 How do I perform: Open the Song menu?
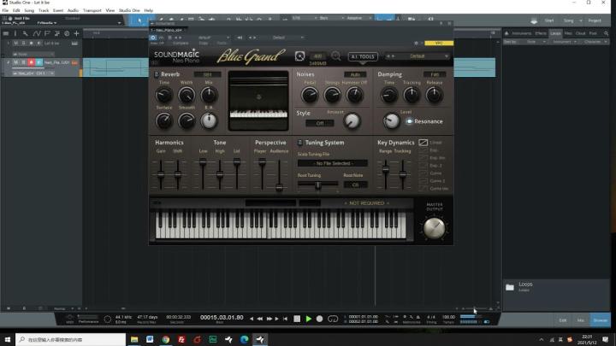click(x=29, y=10)
